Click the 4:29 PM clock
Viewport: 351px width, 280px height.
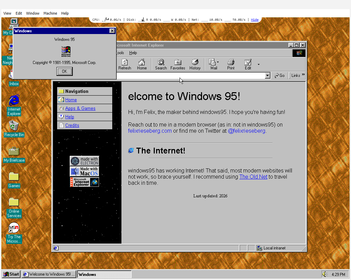tap(338, 275)
